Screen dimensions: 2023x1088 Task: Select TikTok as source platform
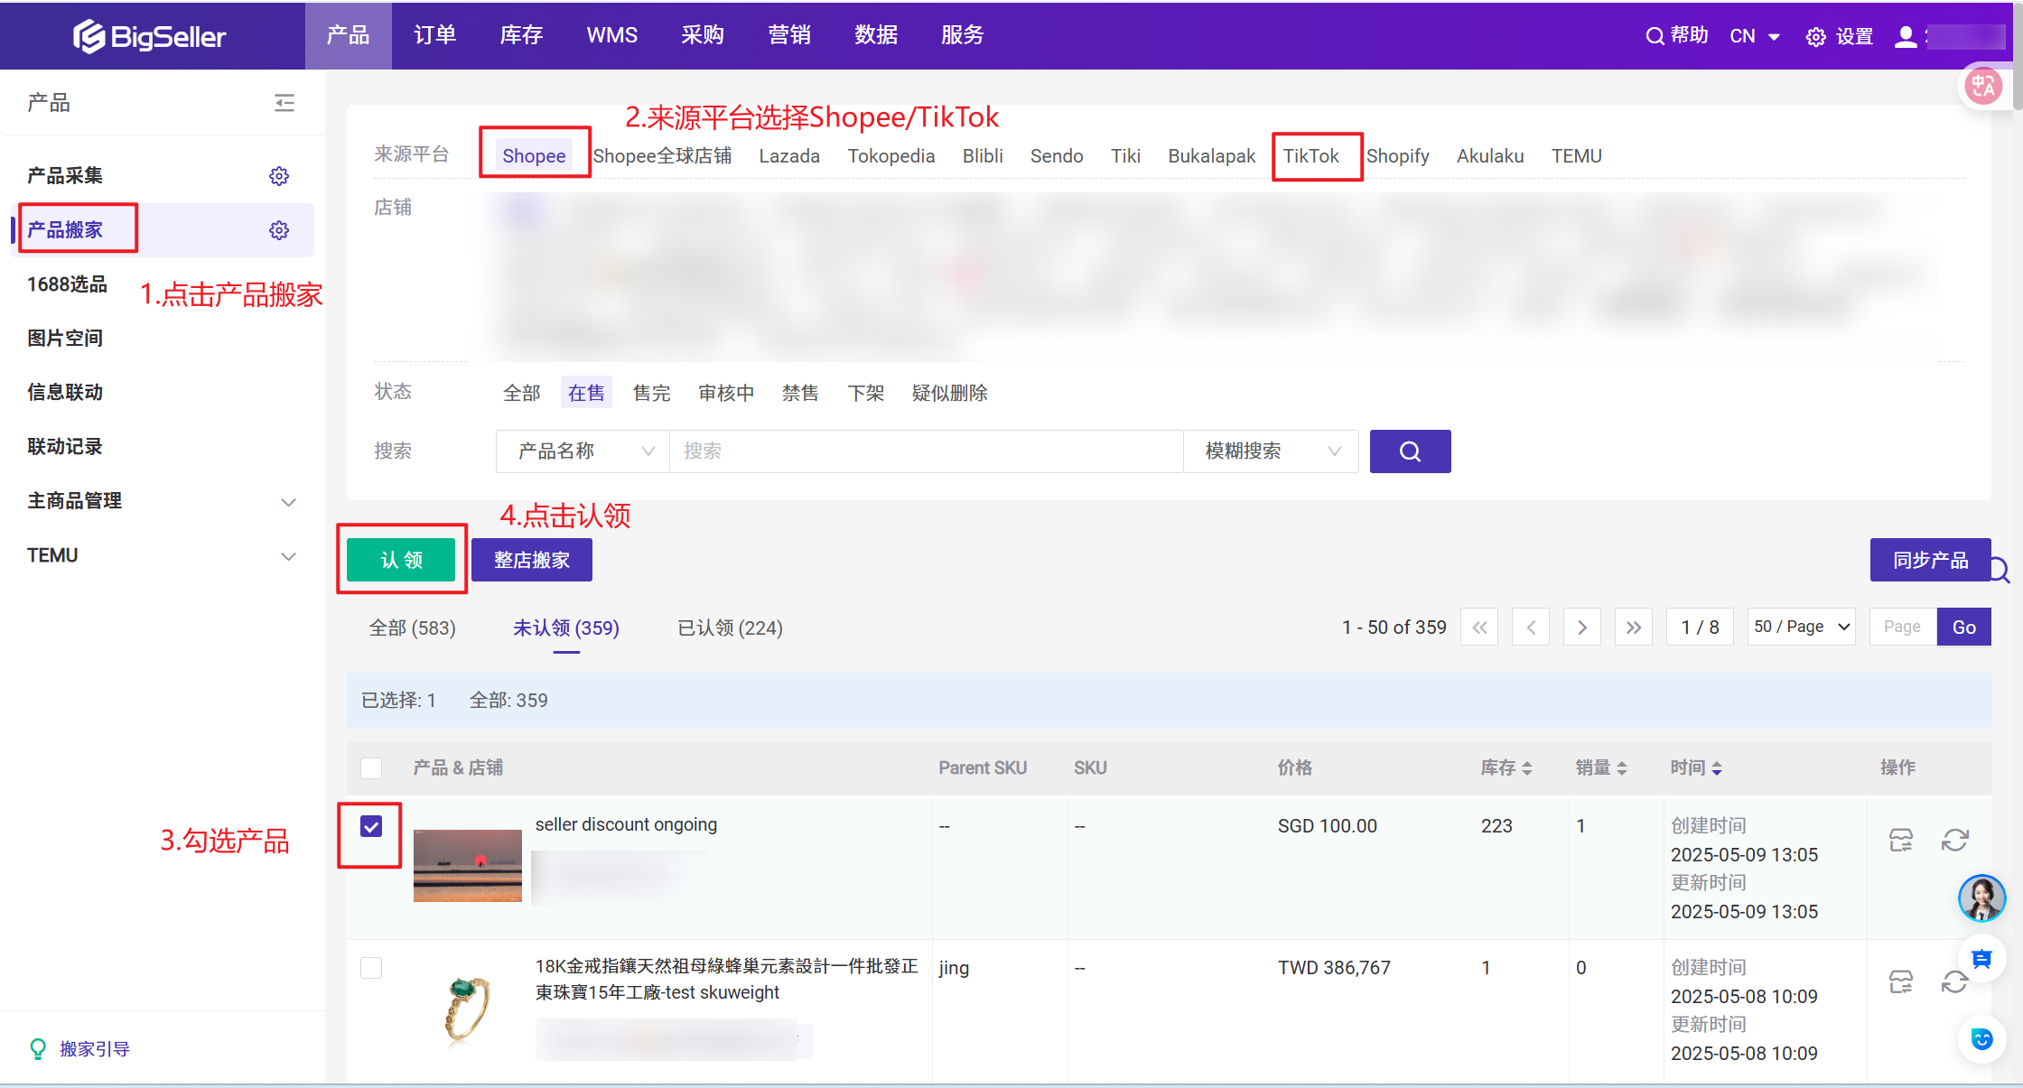pos(1311,156)
